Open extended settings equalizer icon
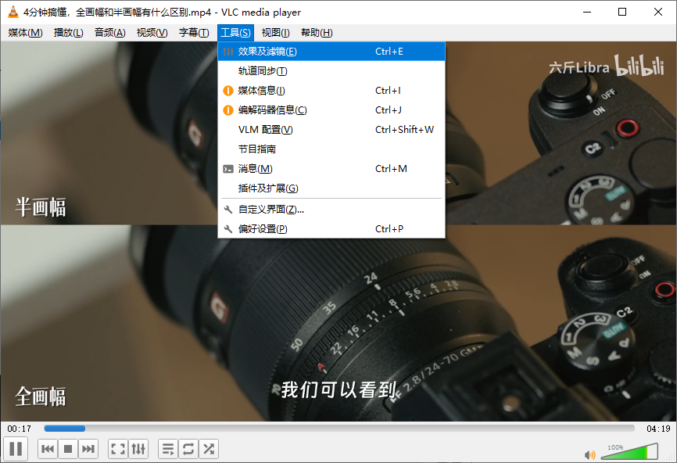The height and width of the screenshot is (463, 677). 138,449
